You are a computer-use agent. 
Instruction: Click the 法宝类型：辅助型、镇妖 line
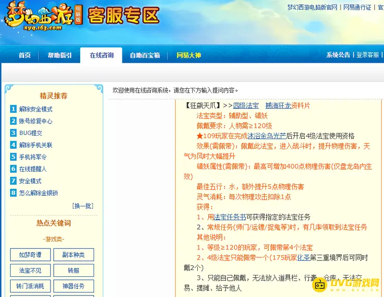click(232, 116)
